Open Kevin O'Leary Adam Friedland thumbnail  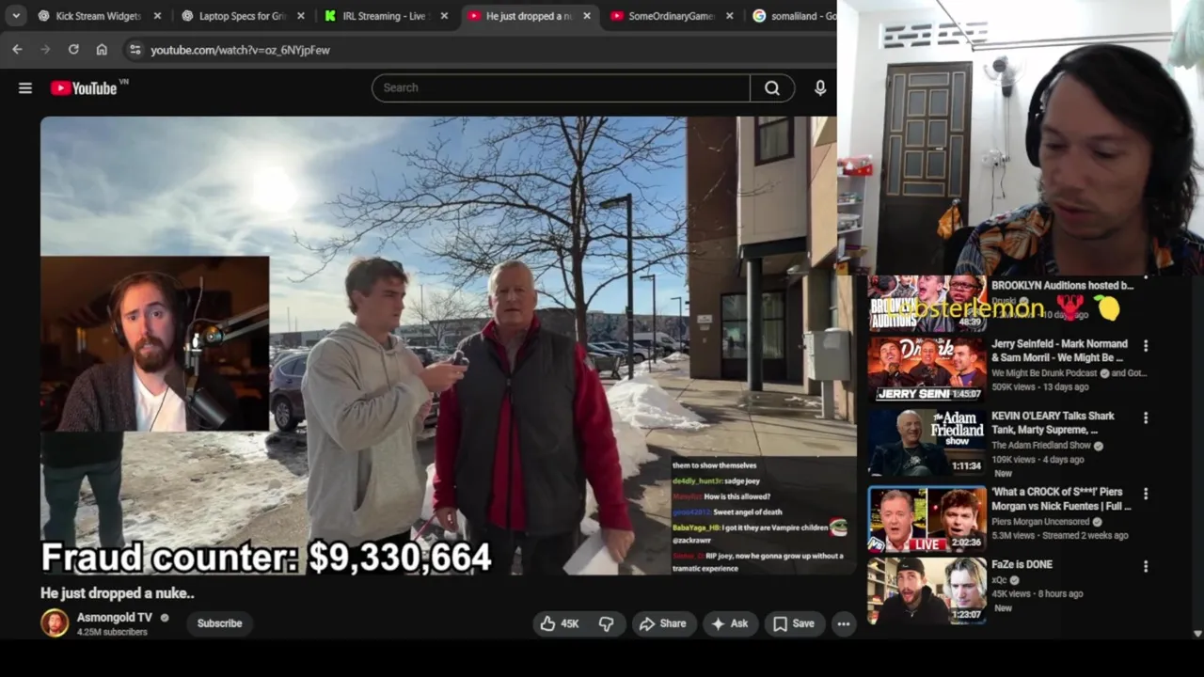927,442
